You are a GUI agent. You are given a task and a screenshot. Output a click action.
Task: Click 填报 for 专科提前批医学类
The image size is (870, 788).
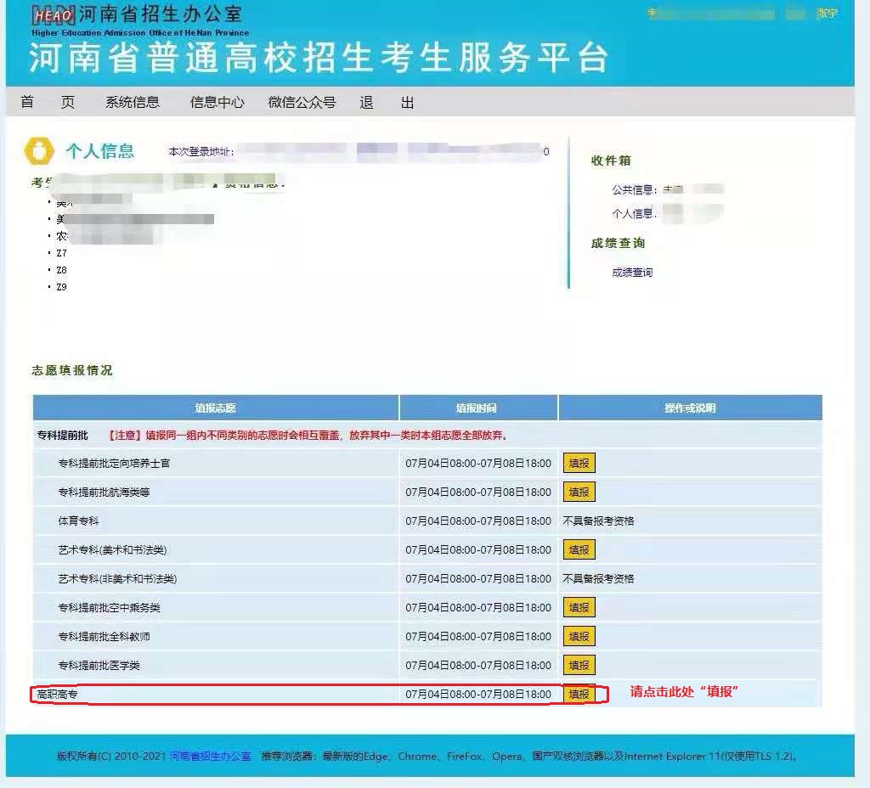(579, 665)
